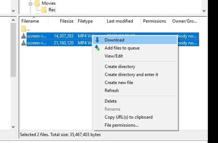Open File permissions... dialog
Screen dimensions: 218x143
tap(135, 125)
